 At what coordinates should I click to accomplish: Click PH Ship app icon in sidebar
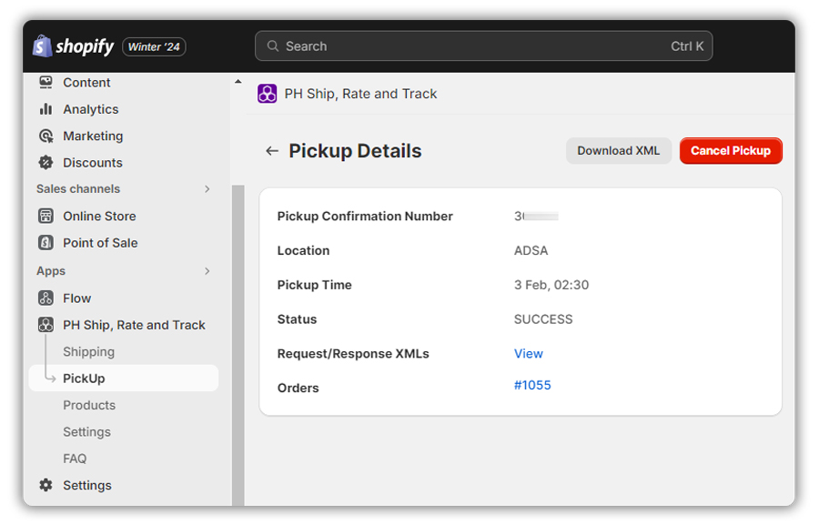[x=46, y=325]
